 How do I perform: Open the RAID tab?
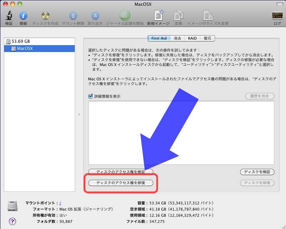coord(192,38)
